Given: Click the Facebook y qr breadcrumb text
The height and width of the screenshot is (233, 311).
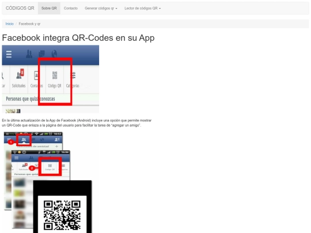Looking at the screenshot, I should (x=29, y=24).
